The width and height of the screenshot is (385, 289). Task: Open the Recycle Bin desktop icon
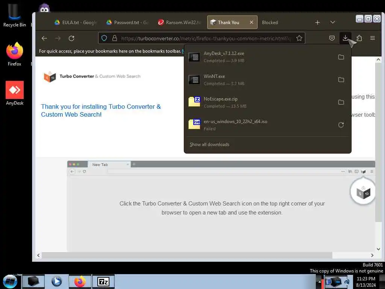click(x=15, y=15)
